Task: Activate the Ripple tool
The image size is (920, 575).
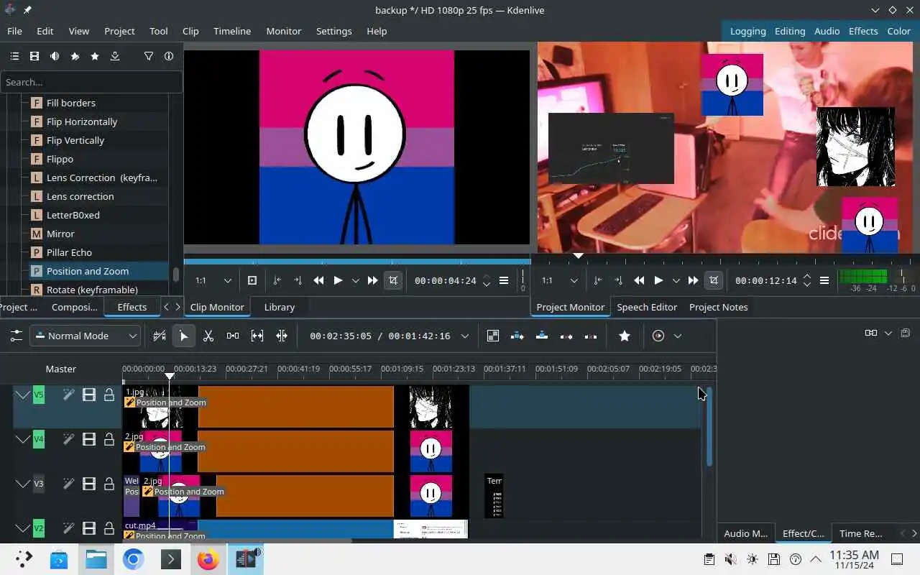Action: [282, 336]
